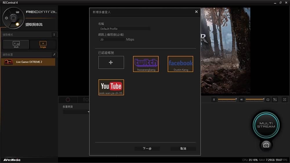This screenshot has width=290, height=163.
Task: Click the CPU 35.16% status readout
Action: point(250,160)
